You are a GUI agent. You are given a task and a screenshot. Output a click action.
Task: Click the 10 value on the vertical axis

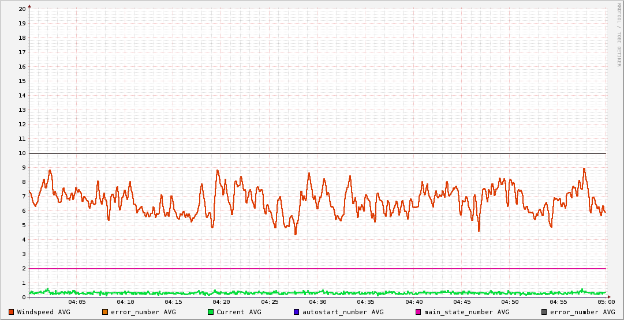(x=22, y=153)
